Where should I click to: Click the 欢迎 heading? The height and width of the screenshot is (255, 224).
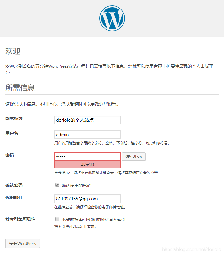(x=13, y=51)
